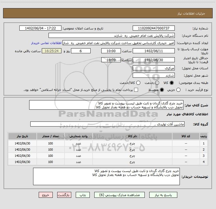Click quantity 100 in row 1
Image resolution: width=216 pixels, height=209 pixels.
[50, 143]
